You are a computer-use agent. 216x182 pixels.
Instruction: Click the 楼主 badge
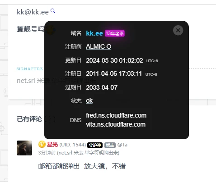110,145
